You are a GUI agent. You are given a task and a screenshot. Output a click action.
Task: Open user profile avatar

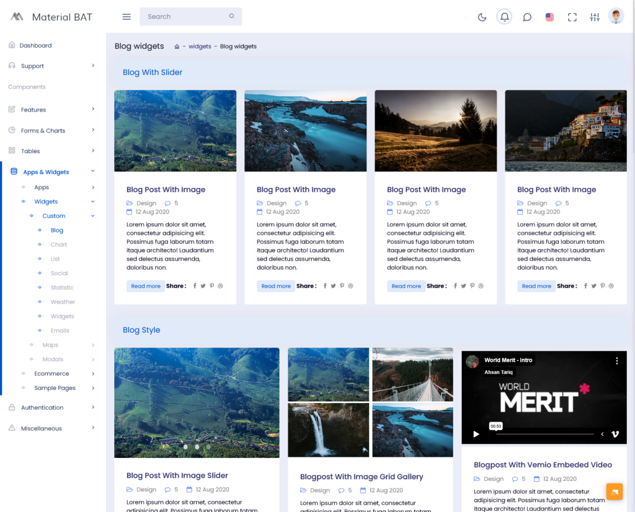click(x=616, y=17)
